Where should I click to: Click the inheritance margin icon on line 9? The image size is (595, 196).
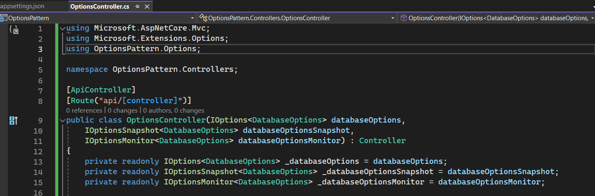[x=14, y=120]
